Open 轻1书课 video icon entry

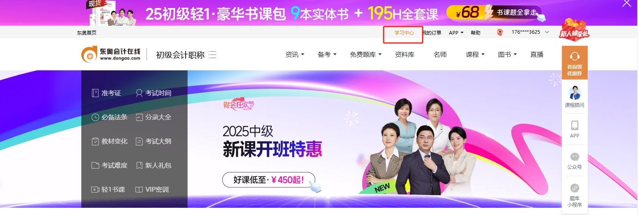(x=95, y=190)
